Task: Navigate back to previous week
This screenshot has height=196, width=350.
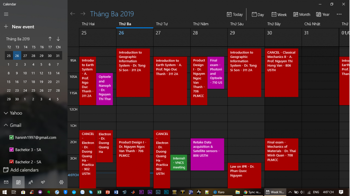Action: [72, 14]
